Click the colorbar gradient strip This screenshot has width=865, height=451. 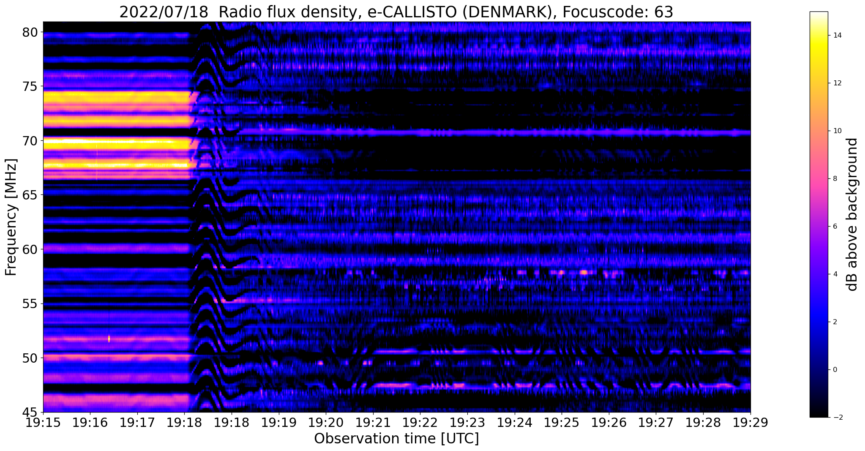[819, 215]
